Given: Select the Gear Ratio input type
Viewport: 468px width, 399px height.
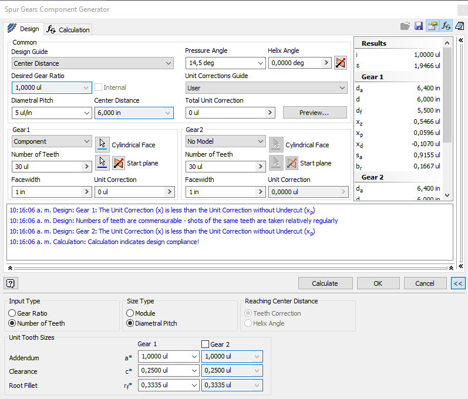Looking at the screenshot, I should coord(12,313).
